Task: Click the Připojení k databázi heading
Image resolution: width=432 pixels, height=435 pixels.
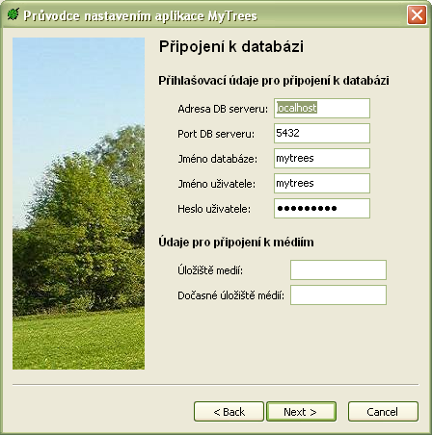Action: [231, 47]
